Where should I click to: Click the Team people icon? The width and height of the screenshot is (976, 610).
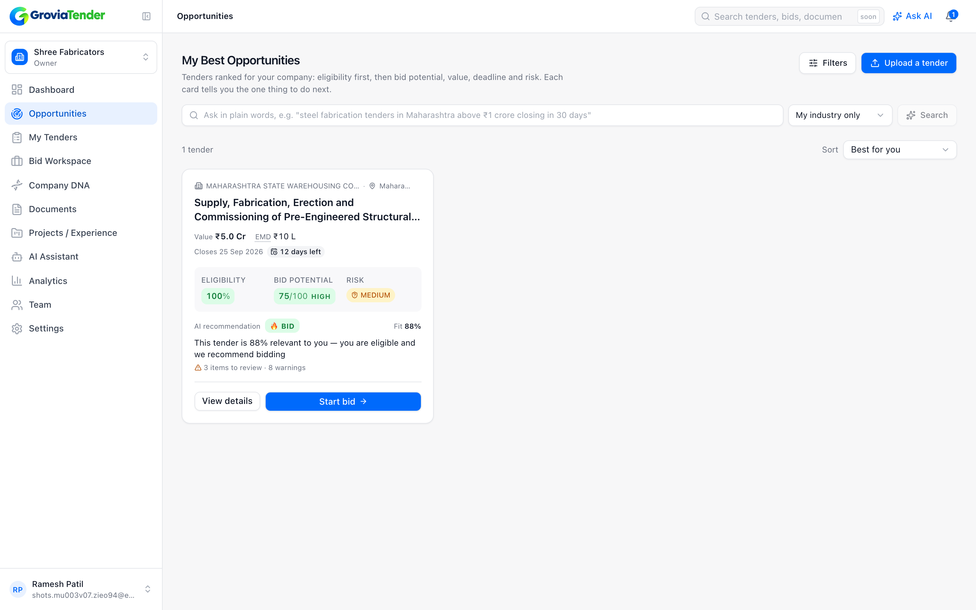click(17, 305)
